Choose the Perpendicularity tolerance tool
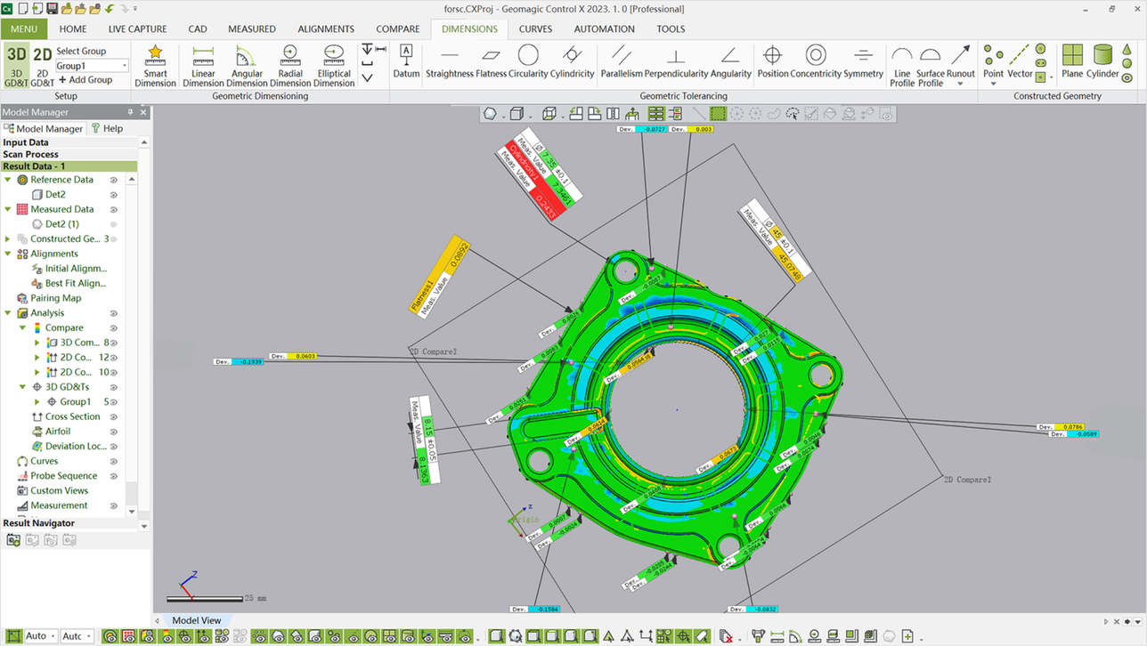 pos(676,61)
